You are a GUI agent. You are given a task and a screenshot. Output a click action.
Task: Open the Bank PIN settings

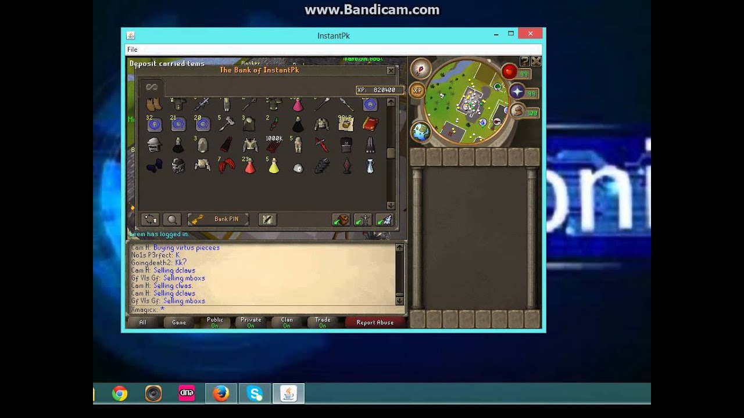(218, 219)
